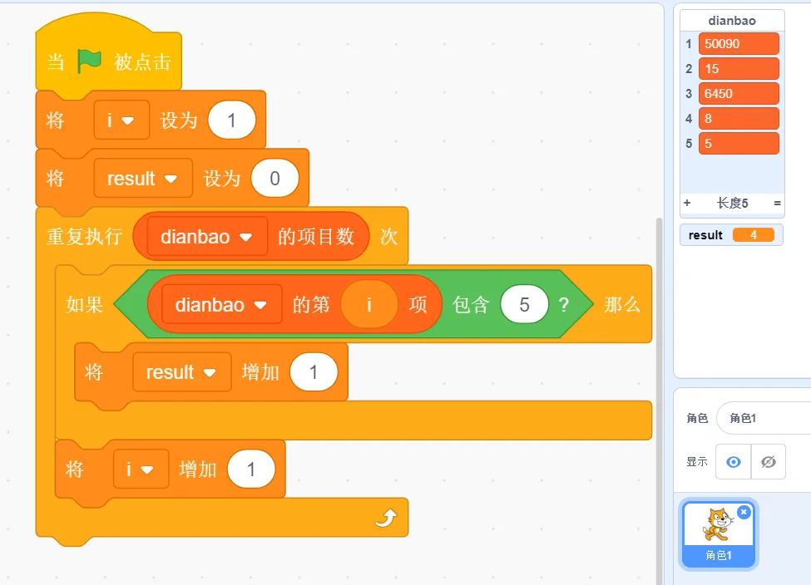Viewport: 811px width, 585px height.
Task: Edit the value 5 in the contains block
Action: point(524,304)
